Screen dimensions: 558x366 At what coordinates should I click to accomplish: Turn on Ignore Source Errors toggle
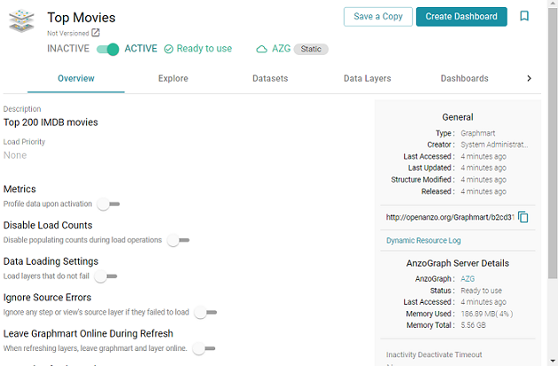[205, 313]
